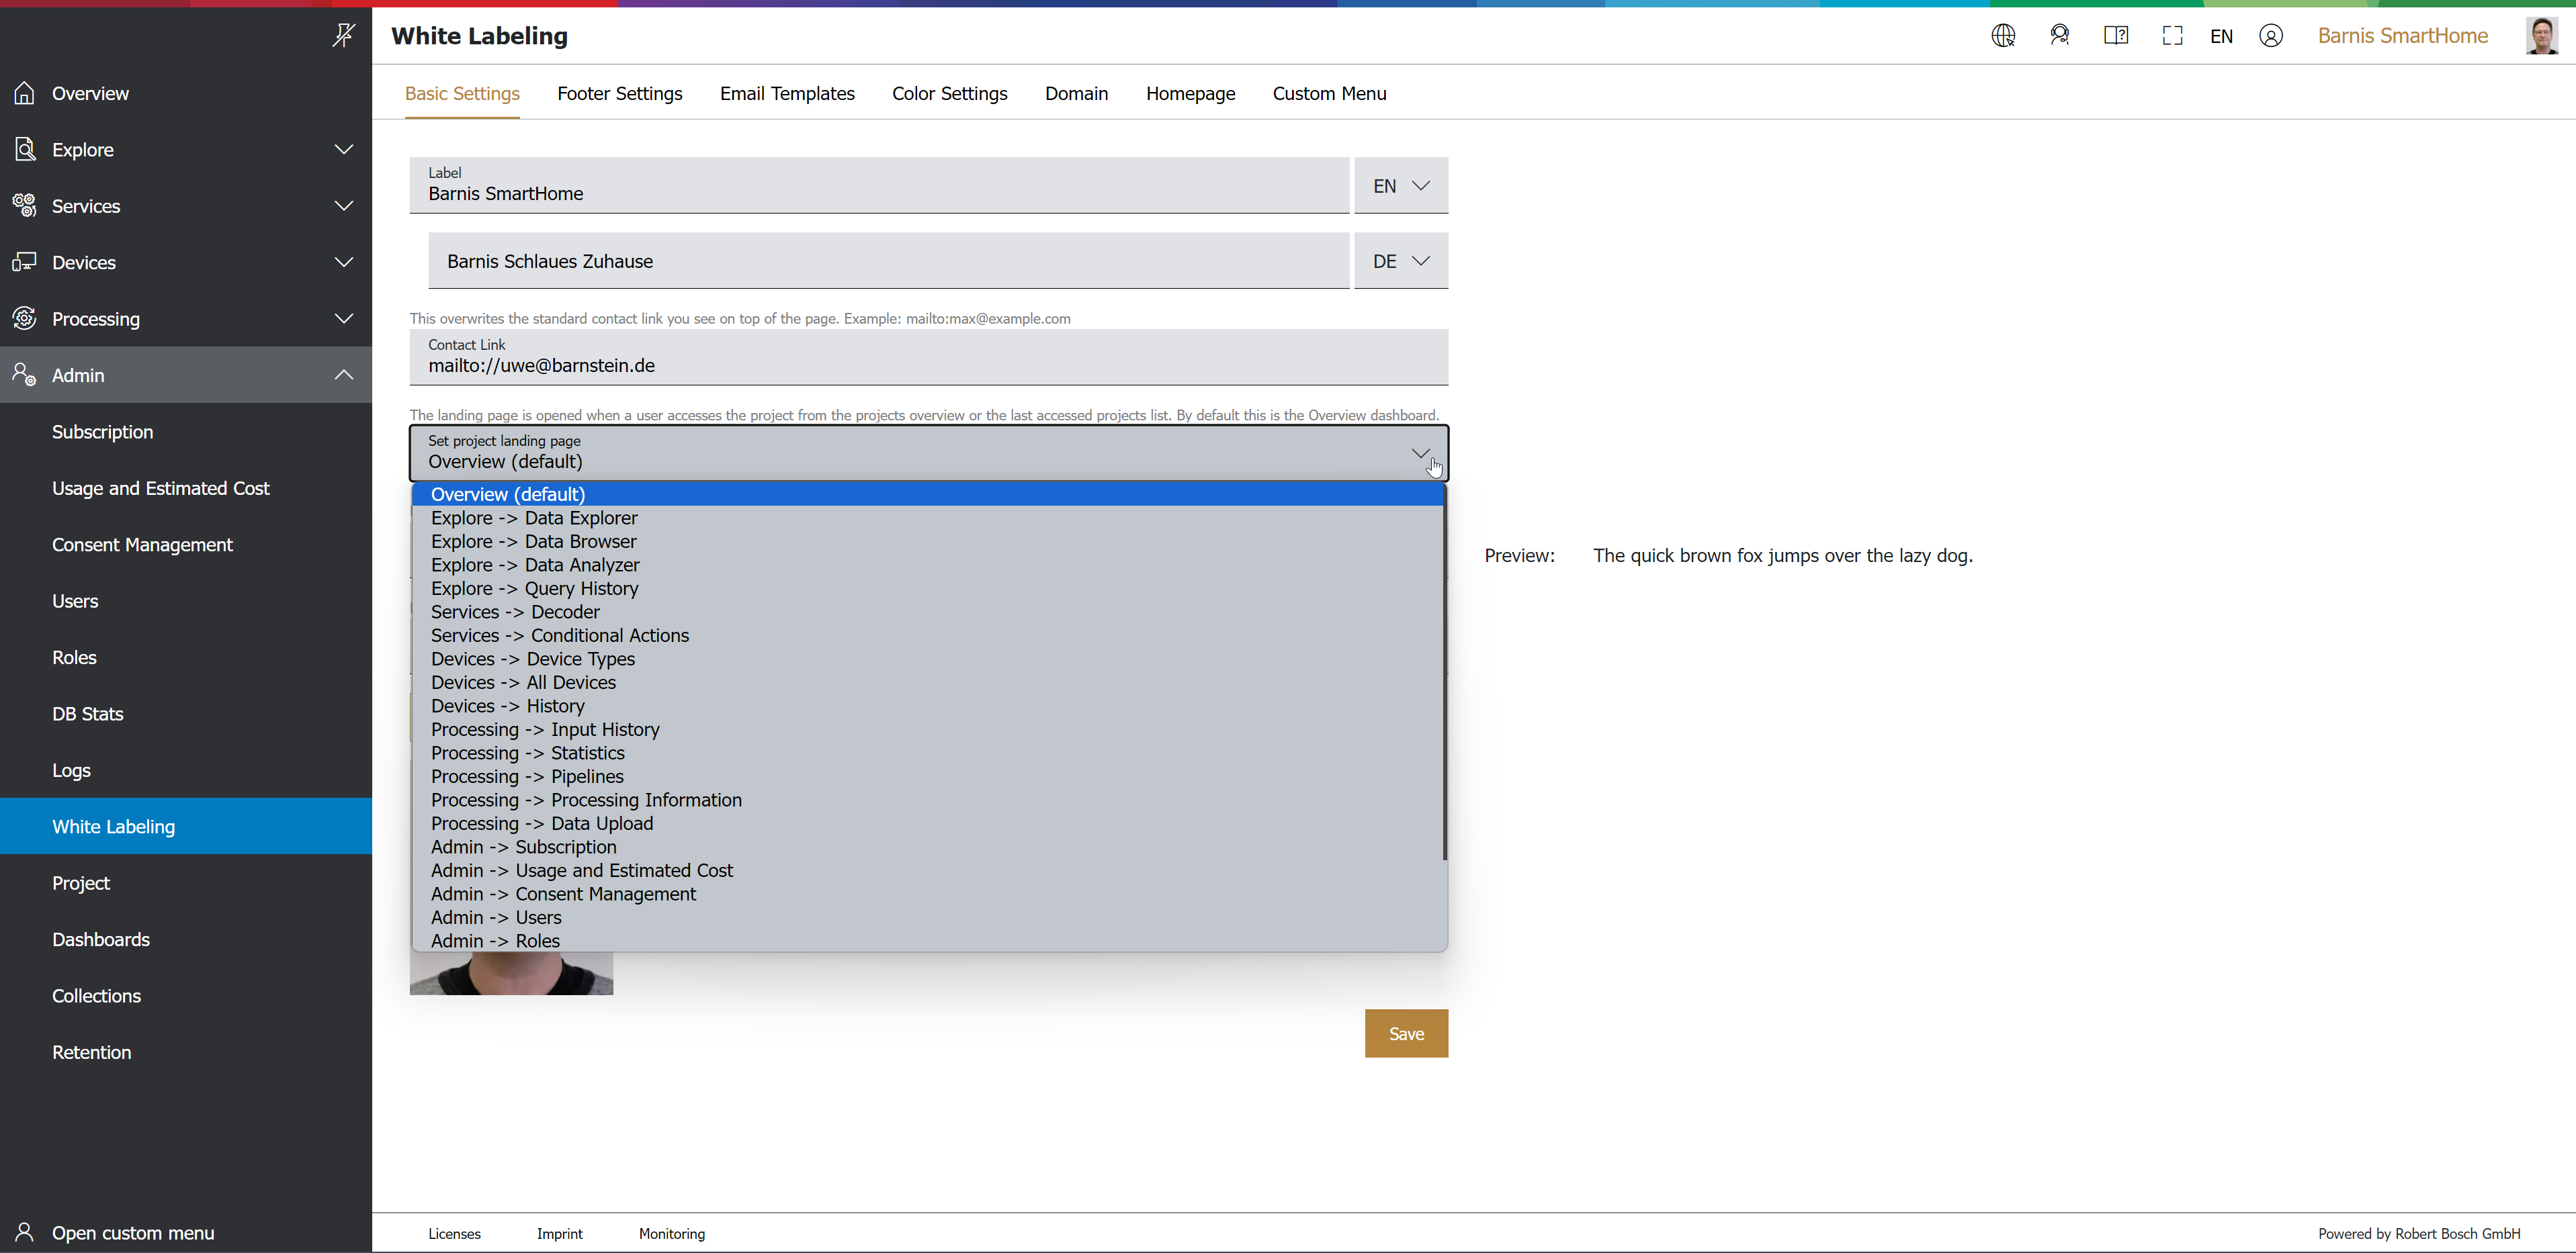Image resolution: width=2576 pixels, height=1253 pixels.
Task: Open the Imprint footer link
Action: (559, 1233)
